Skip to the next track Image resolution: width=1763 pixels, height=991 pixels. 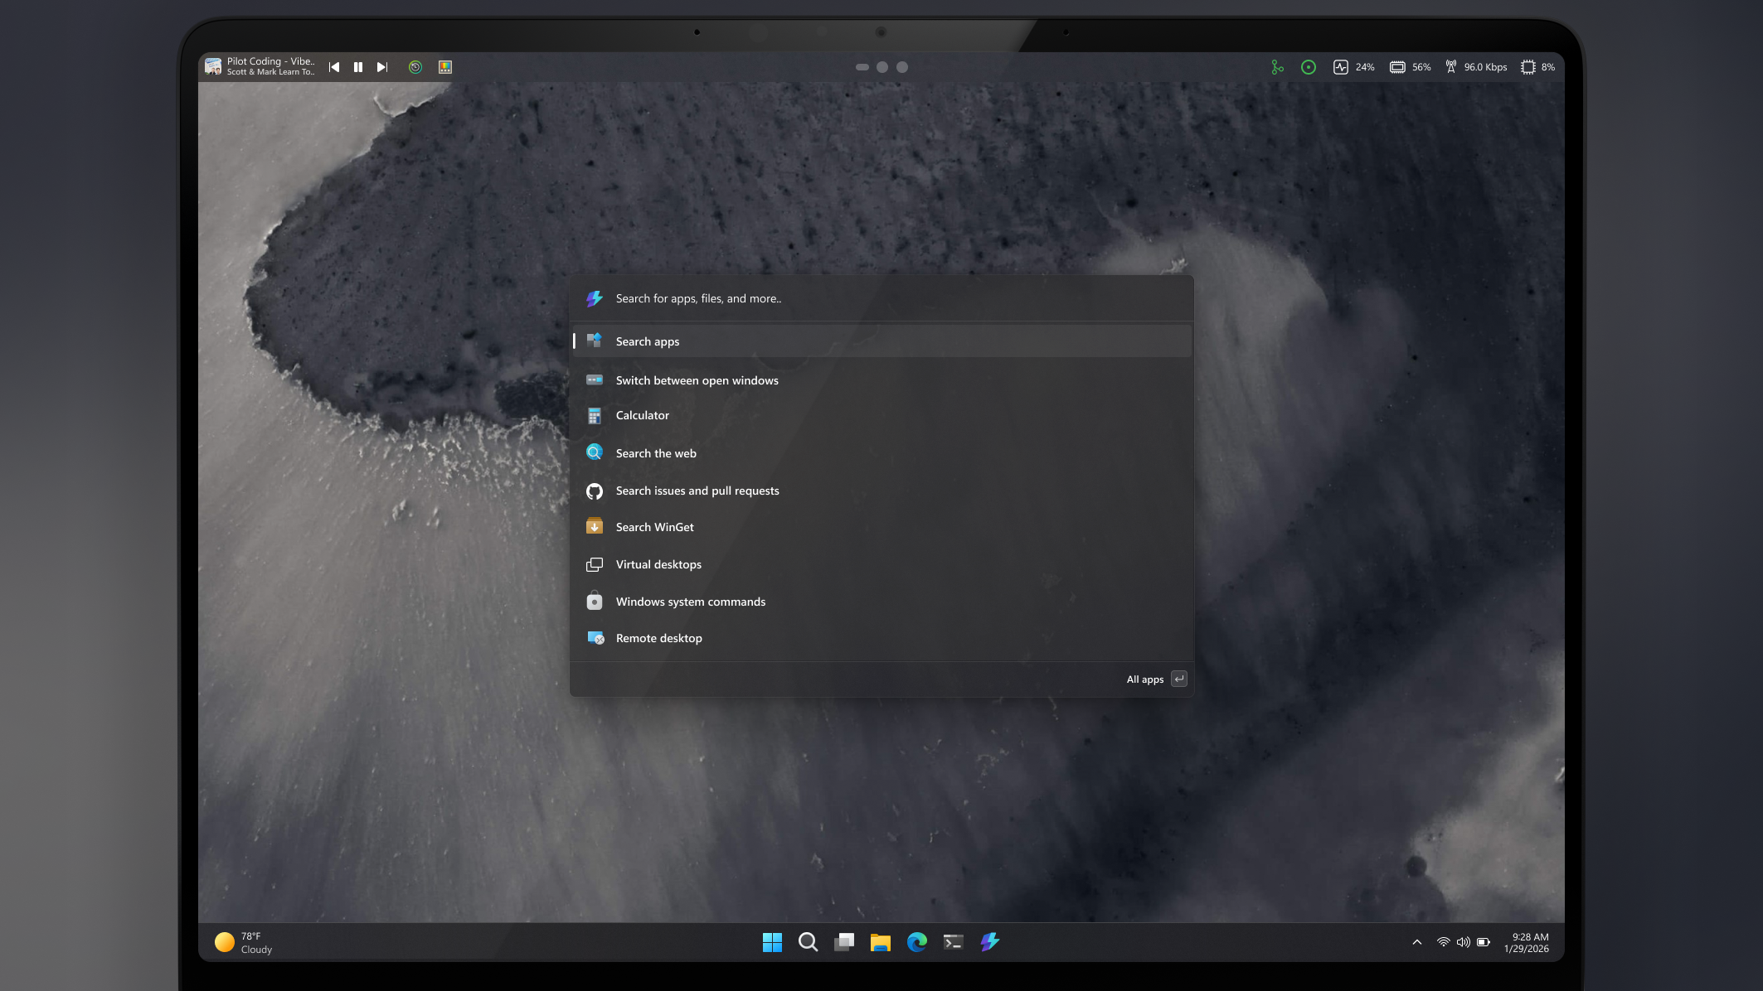381,66
